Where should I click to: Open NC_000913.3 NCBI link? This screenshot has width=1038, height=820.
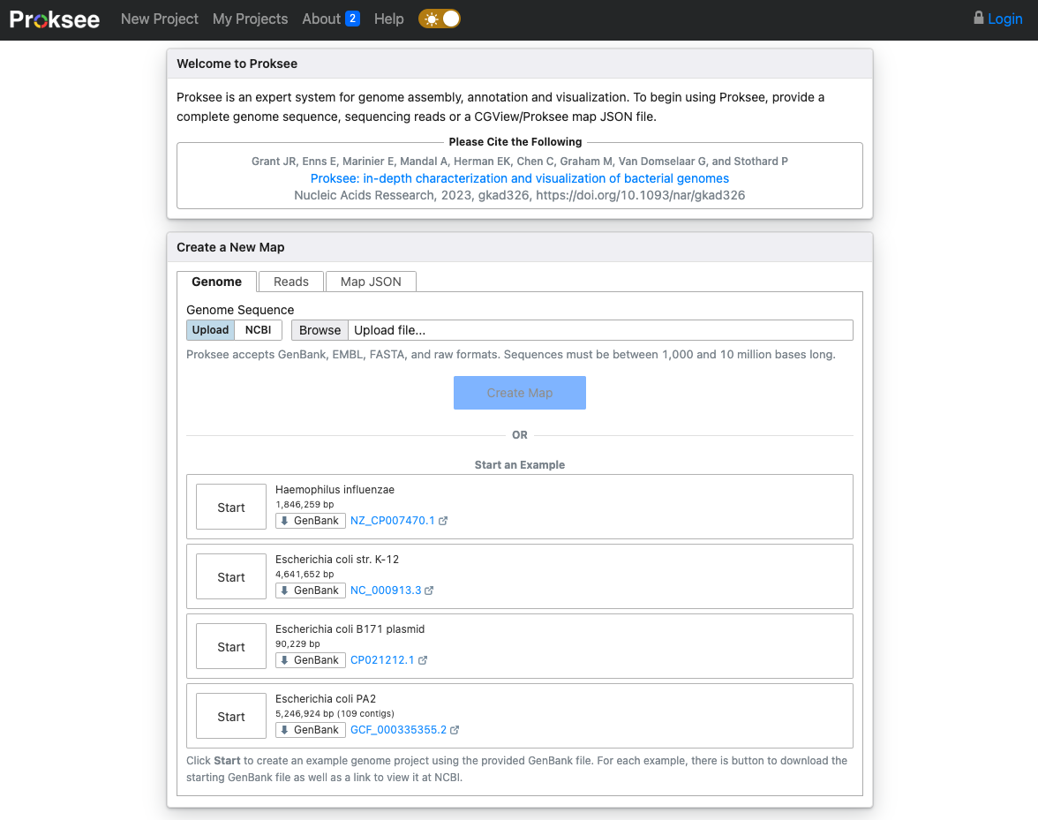pos(386,591)
